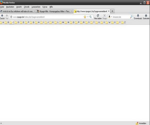Click the Neu laden reload icon

[x=98, y=16]
